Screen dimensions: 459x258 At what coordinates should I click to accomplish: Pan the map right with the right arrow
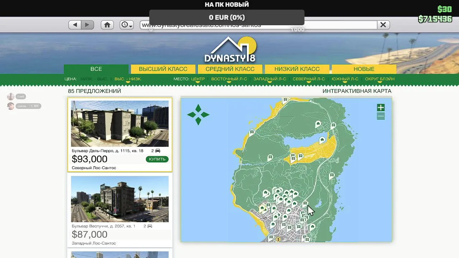coord(205,115)
